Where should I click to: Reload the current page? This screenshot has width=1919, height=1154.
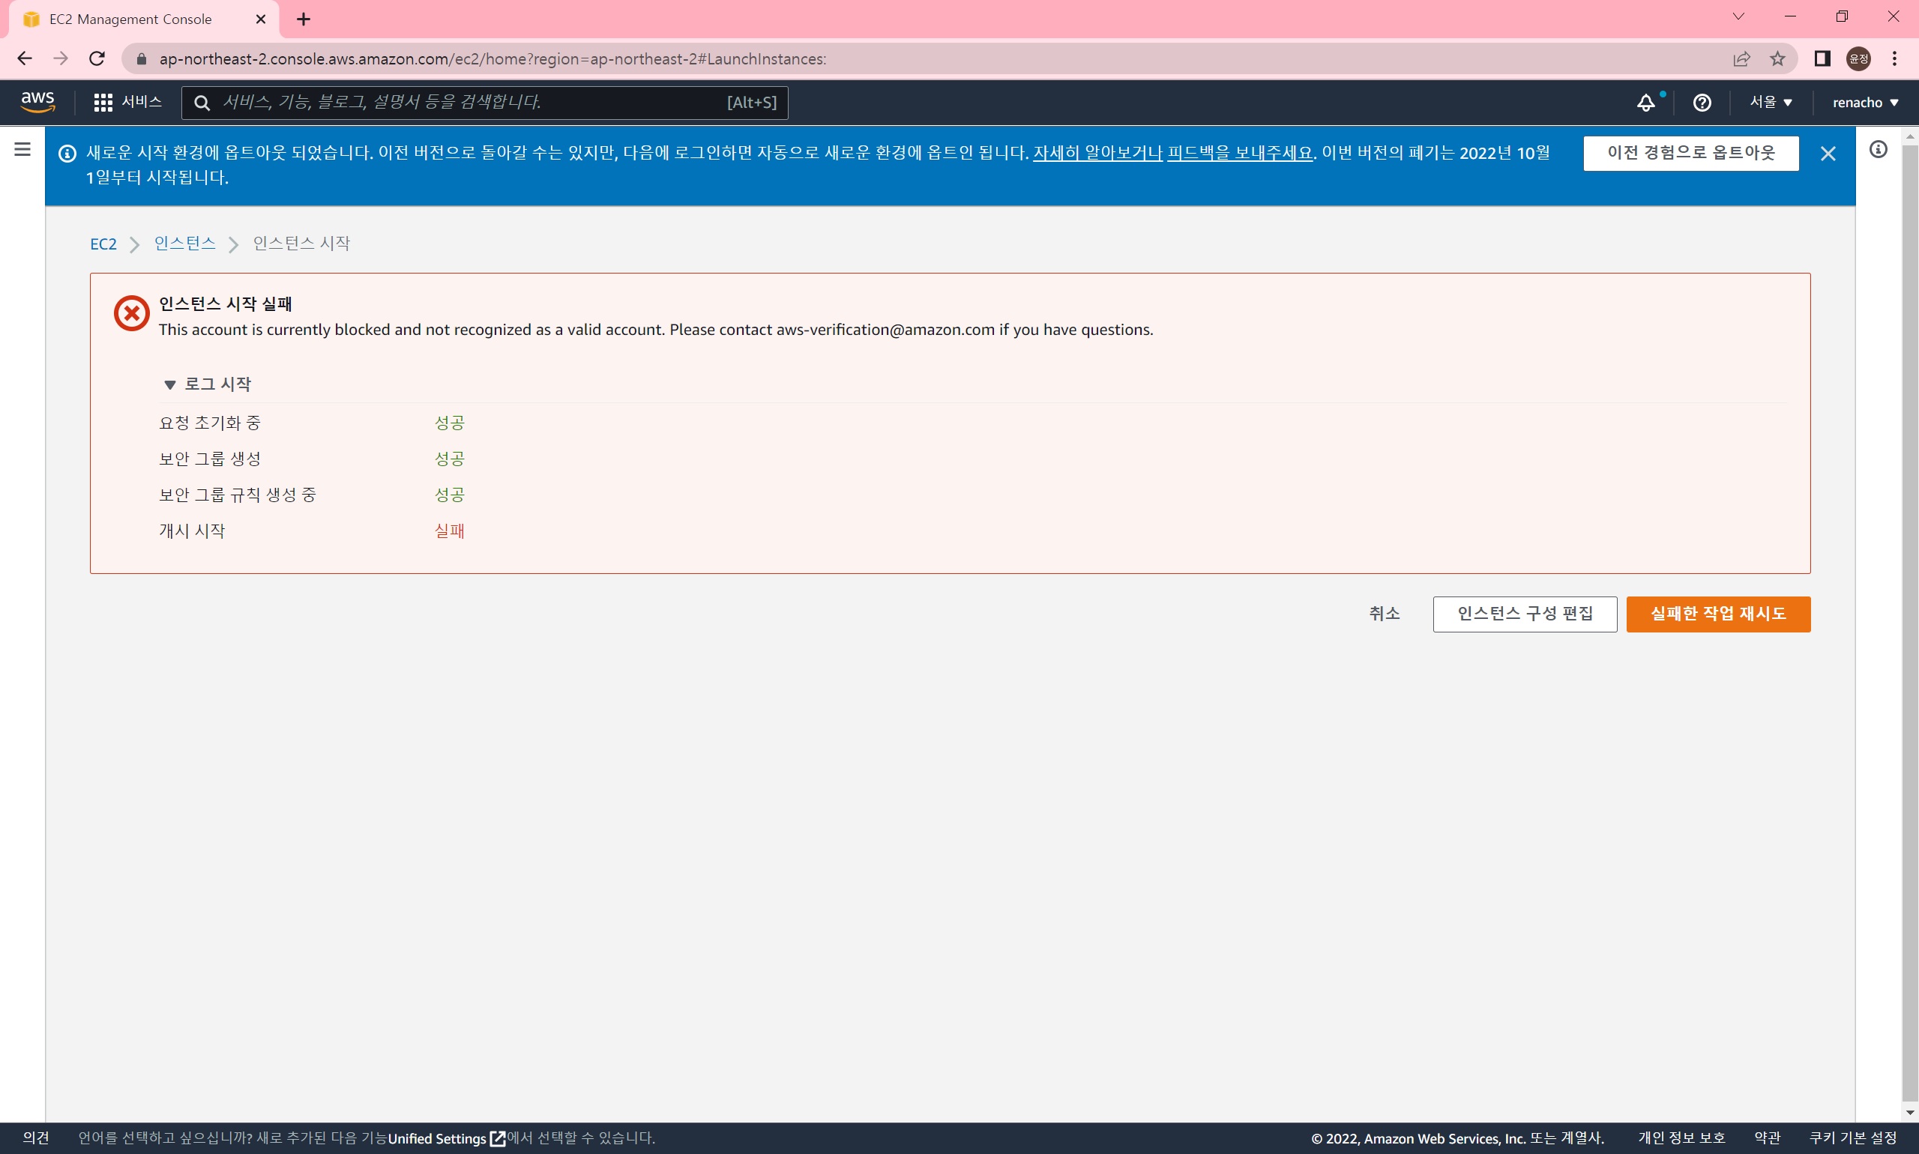point(97,58)
